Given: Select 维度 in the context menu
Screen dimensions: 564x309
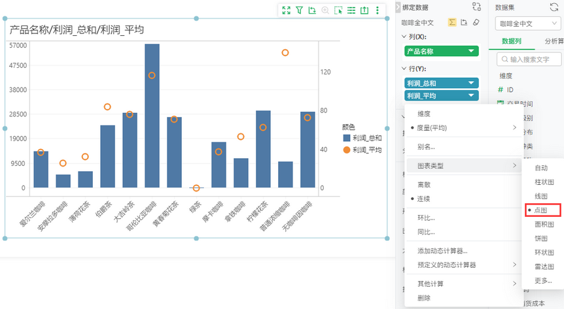Looking at the screenshot, I should coord(424,114).
